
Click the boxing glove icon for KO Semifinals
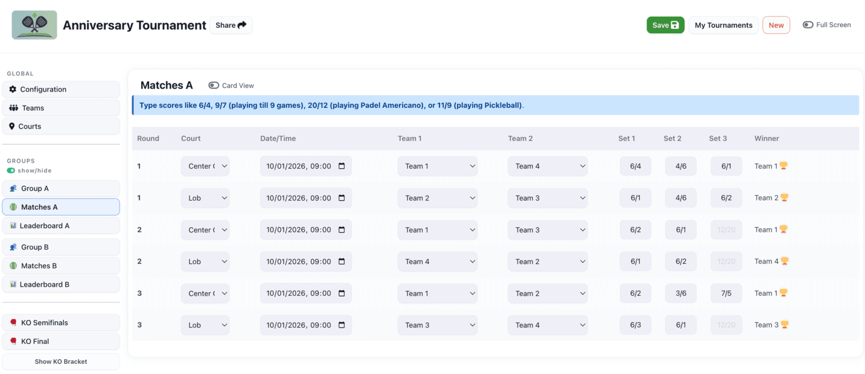click(x=13, y=323)
